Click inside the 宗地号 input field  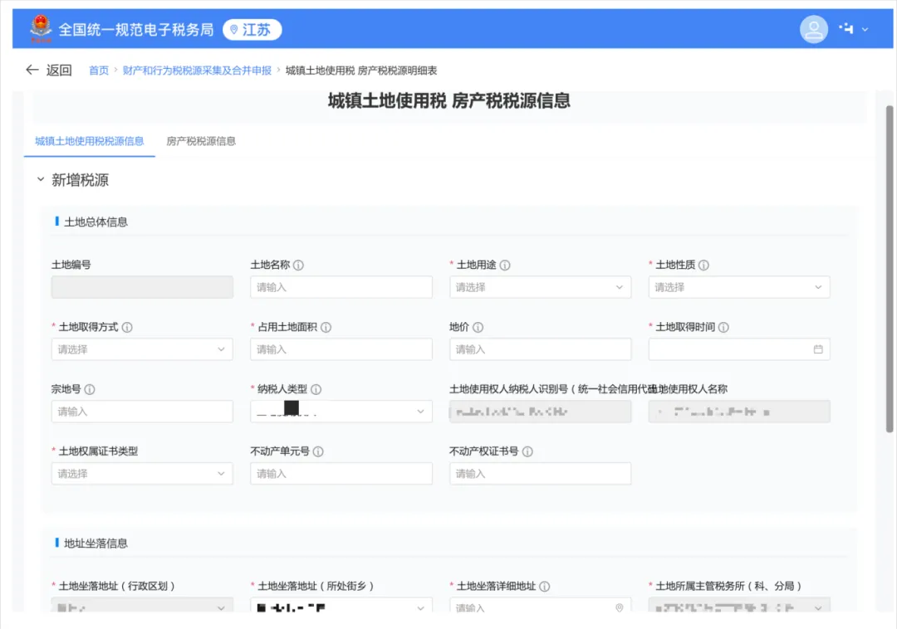click(142, 411)
